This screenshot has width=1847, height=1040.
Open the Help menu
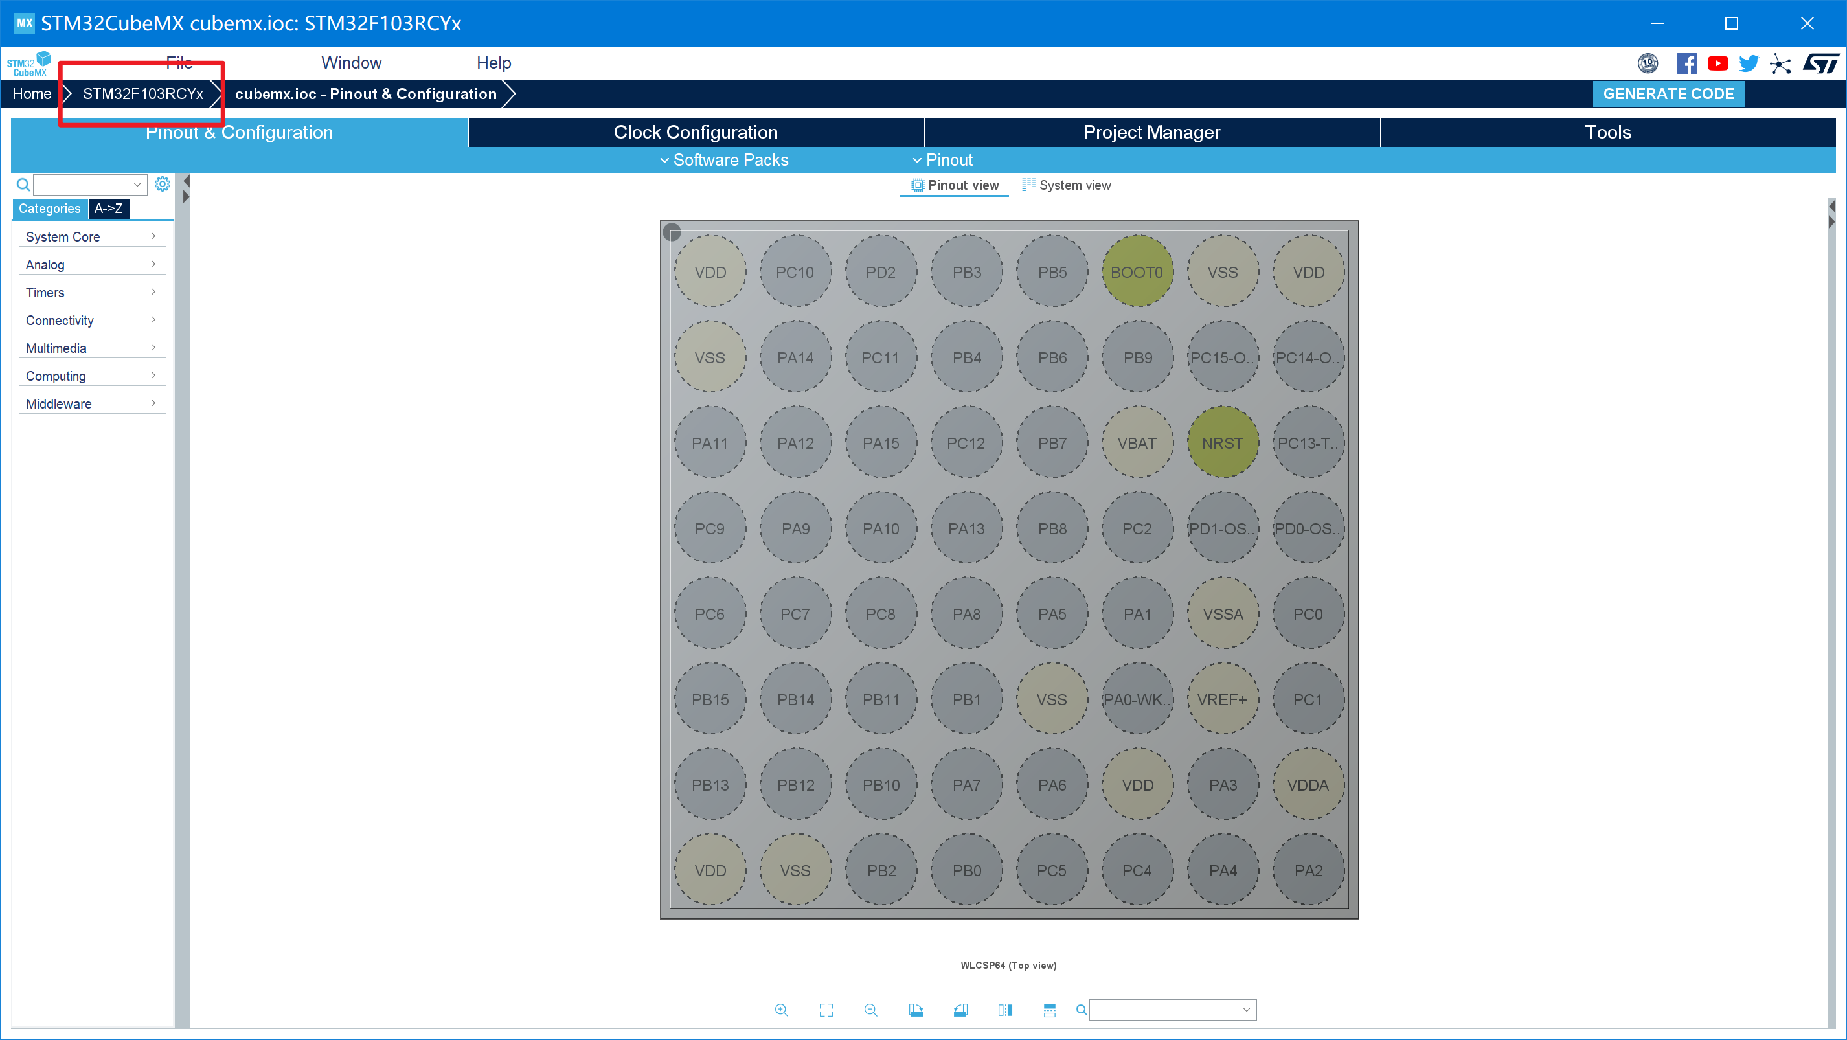(494, 62)
